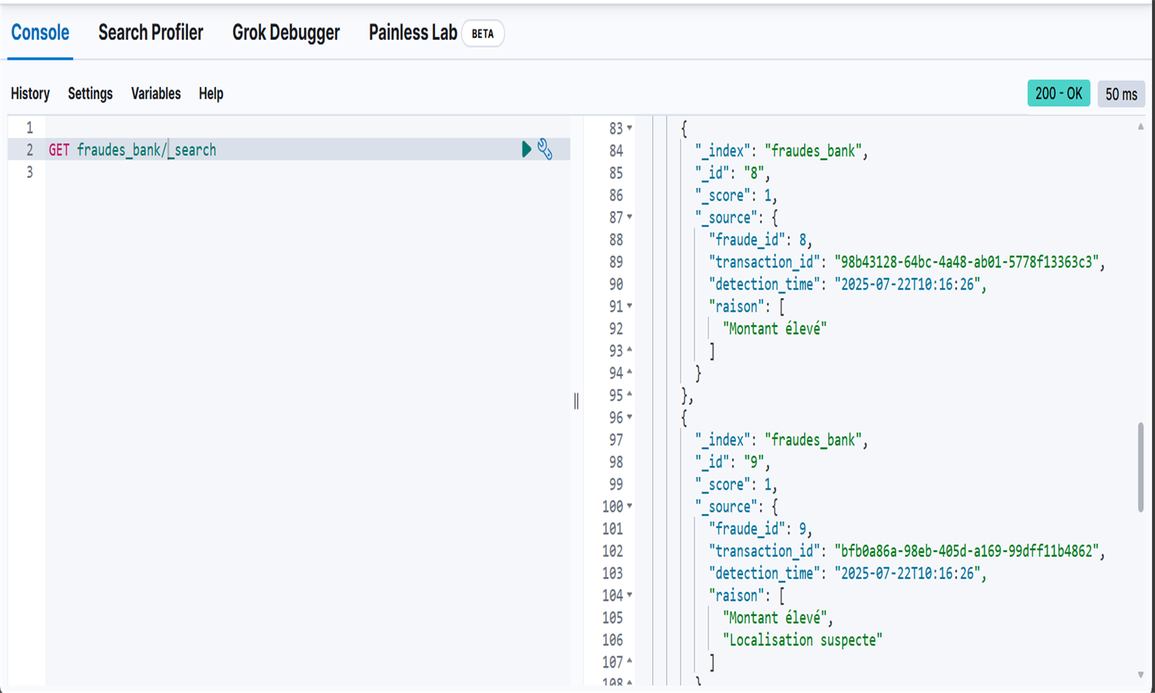
Task: Collapse the raison array at line 104
Action: (x=629, y=595)
